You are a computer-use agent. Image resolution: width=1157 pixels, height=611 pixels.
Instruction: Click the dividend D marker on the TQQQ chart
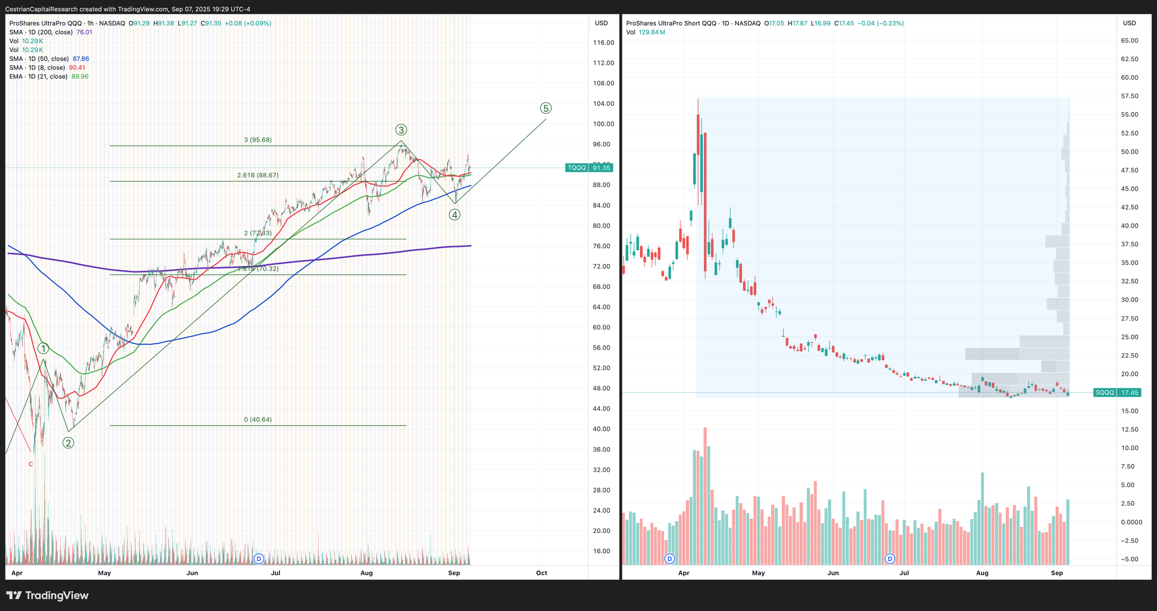(x=259, y=558)
